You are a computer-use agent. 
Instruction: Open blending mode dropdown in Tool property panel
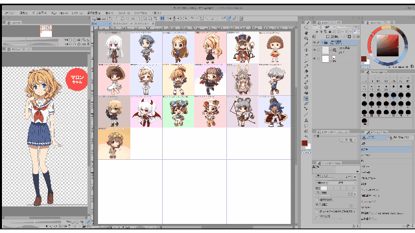342,183
